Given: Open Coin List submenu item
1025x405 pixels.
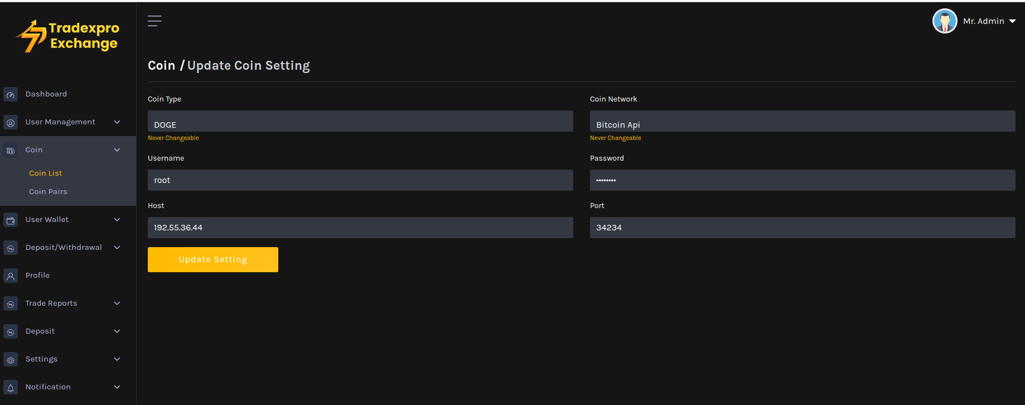Looking at the screenshot, I should (46, 173).
